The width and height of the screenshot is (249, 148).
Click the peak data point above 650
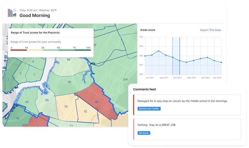coord(159,51)
